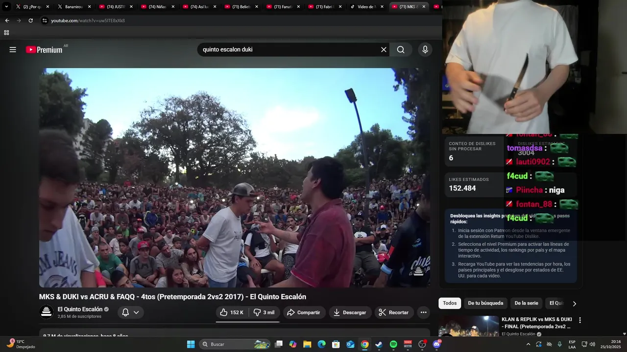The height and width of the screenshot is (352, 627).
Task: Launch Copilot from the taskbar
Action: 293,344
